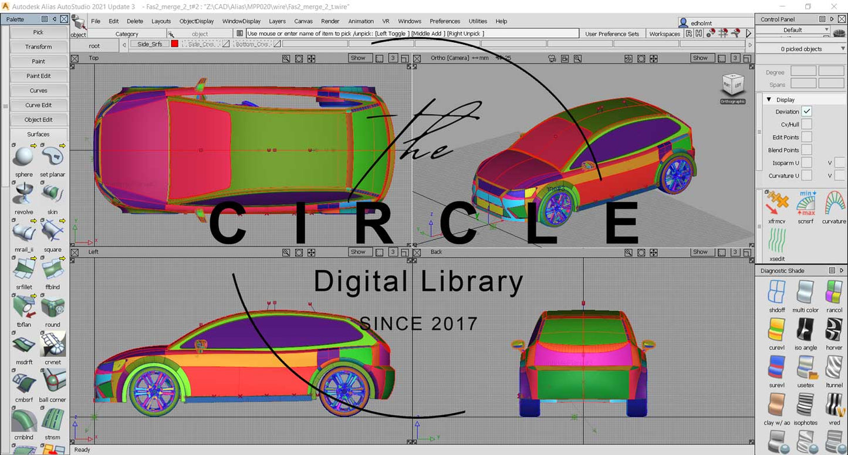Apply the iso angle diagnostic shader
This screenshot has height=455, width=848.
click(805, 330)
